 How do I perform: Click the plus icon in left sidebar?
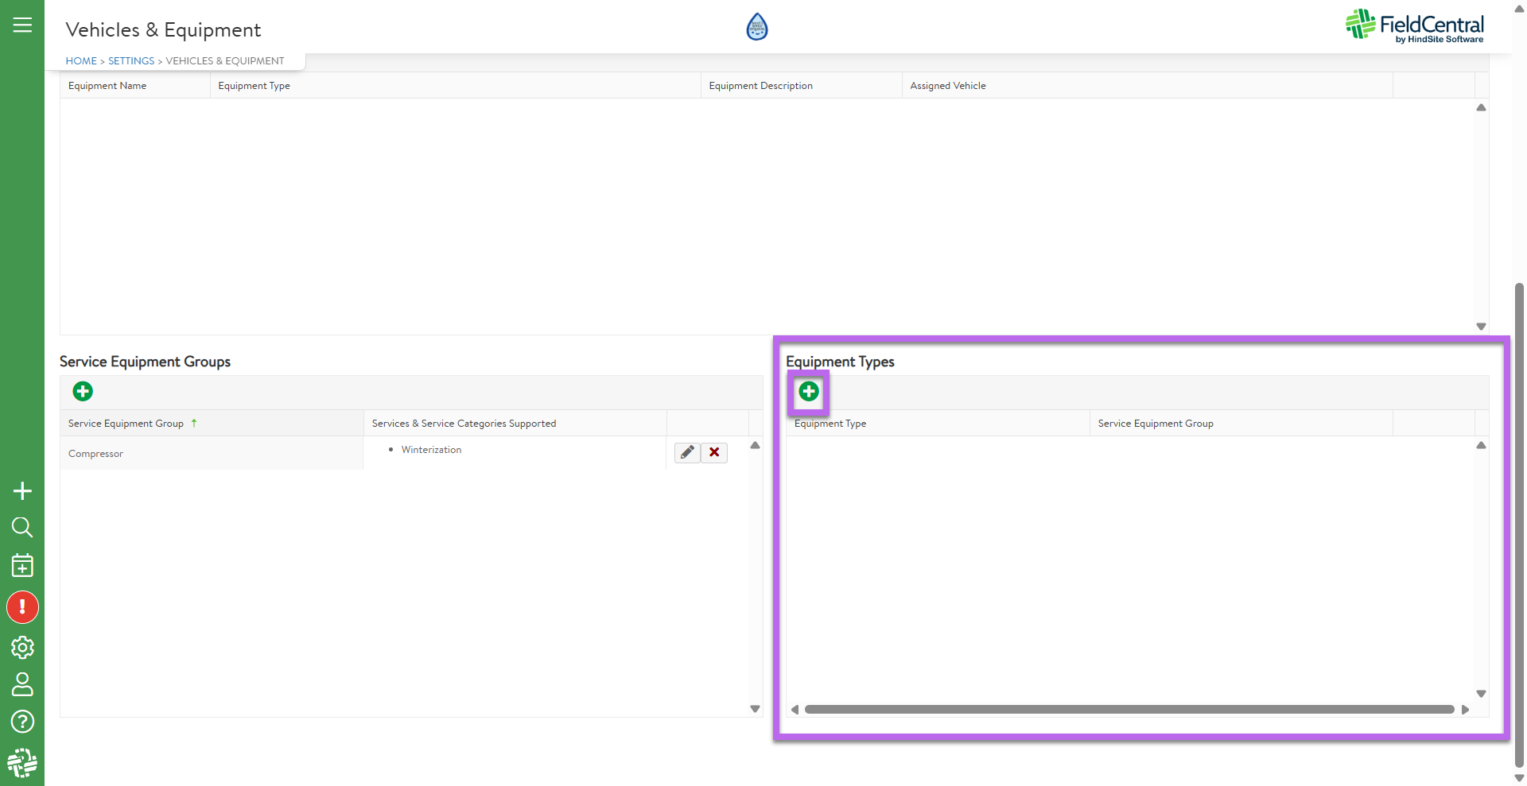[x=22, y=491]
